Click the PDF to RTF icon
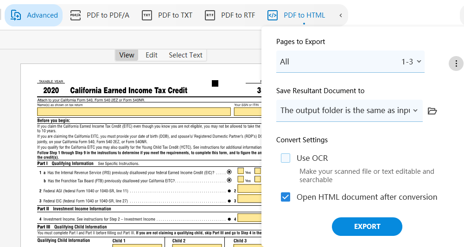464x247 pixels. tap(210, 15)
